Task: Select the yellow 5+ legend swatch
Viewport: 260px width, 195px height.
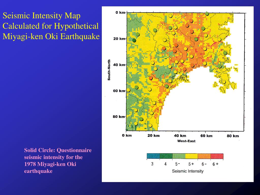Action: click(191, 156)
